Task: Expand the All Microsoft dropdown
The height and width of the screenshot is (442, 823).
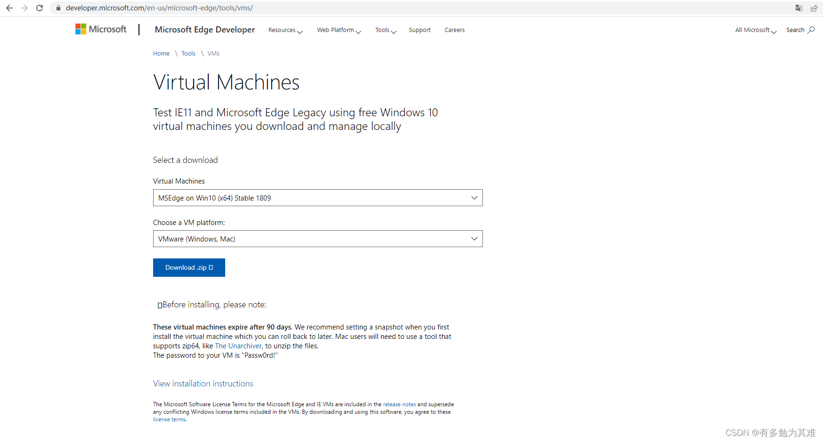Action: pyautogui.click(x=756, y=30)
